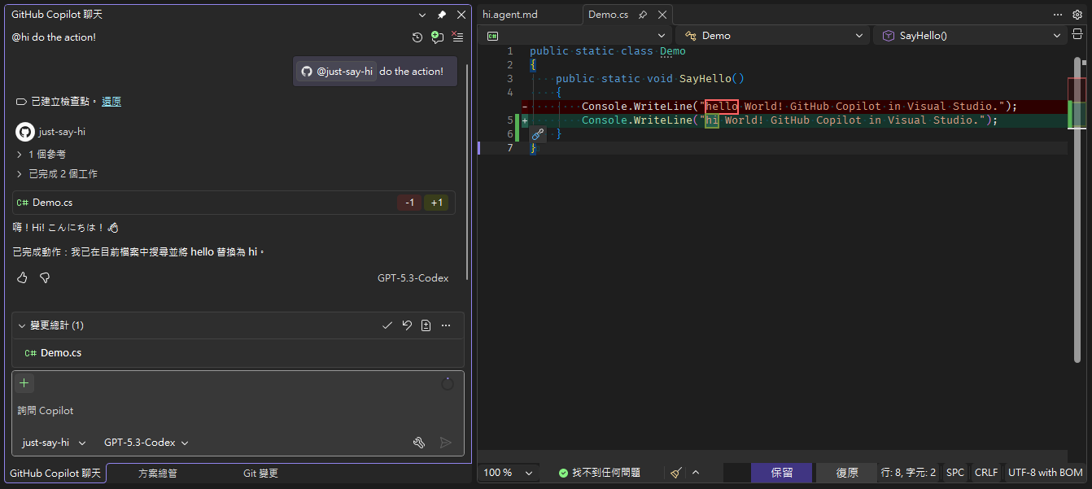Click the send message arrow
Image resolution: width=1092 pixels, height=489 pixels.
[446, 443]
